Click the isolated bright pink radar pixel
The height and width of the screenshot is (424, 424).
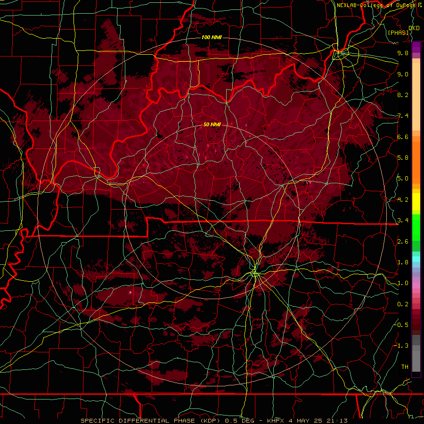[x=130, y=292]
